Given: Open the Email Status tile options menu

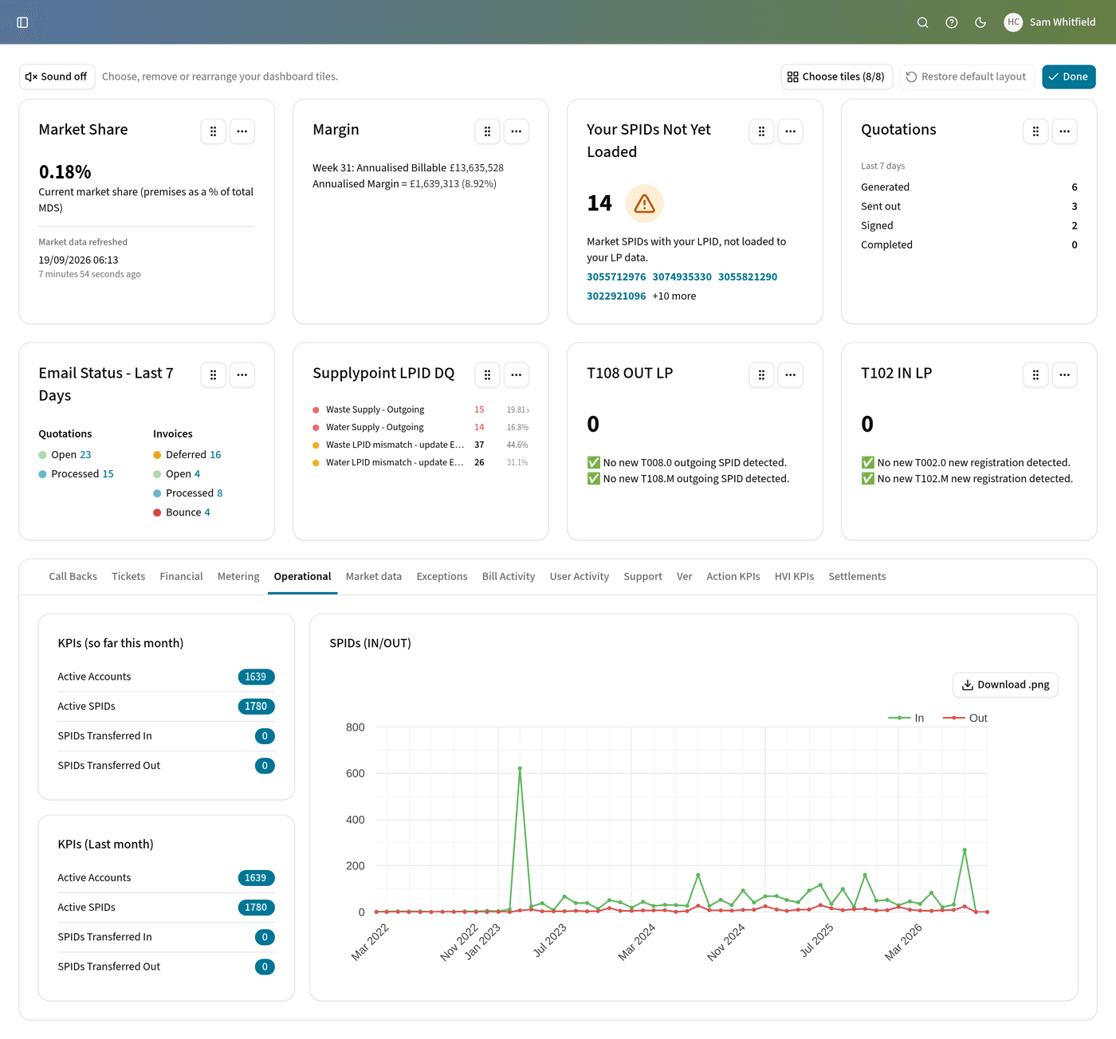Looking at the screenshot, I should 242,375.
